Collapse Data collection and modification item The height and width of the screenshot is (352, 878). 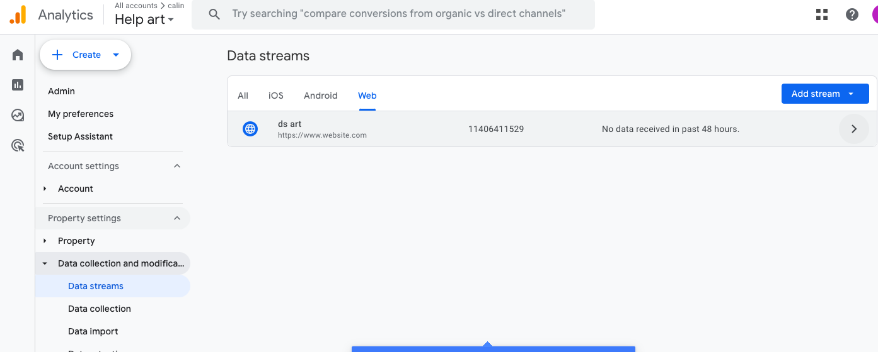[x=45, y=263]
